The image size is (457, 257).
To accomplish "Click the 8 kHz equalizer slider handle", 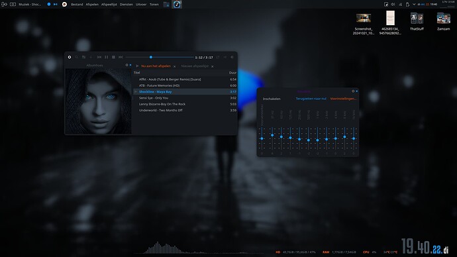I will [344, 136].
